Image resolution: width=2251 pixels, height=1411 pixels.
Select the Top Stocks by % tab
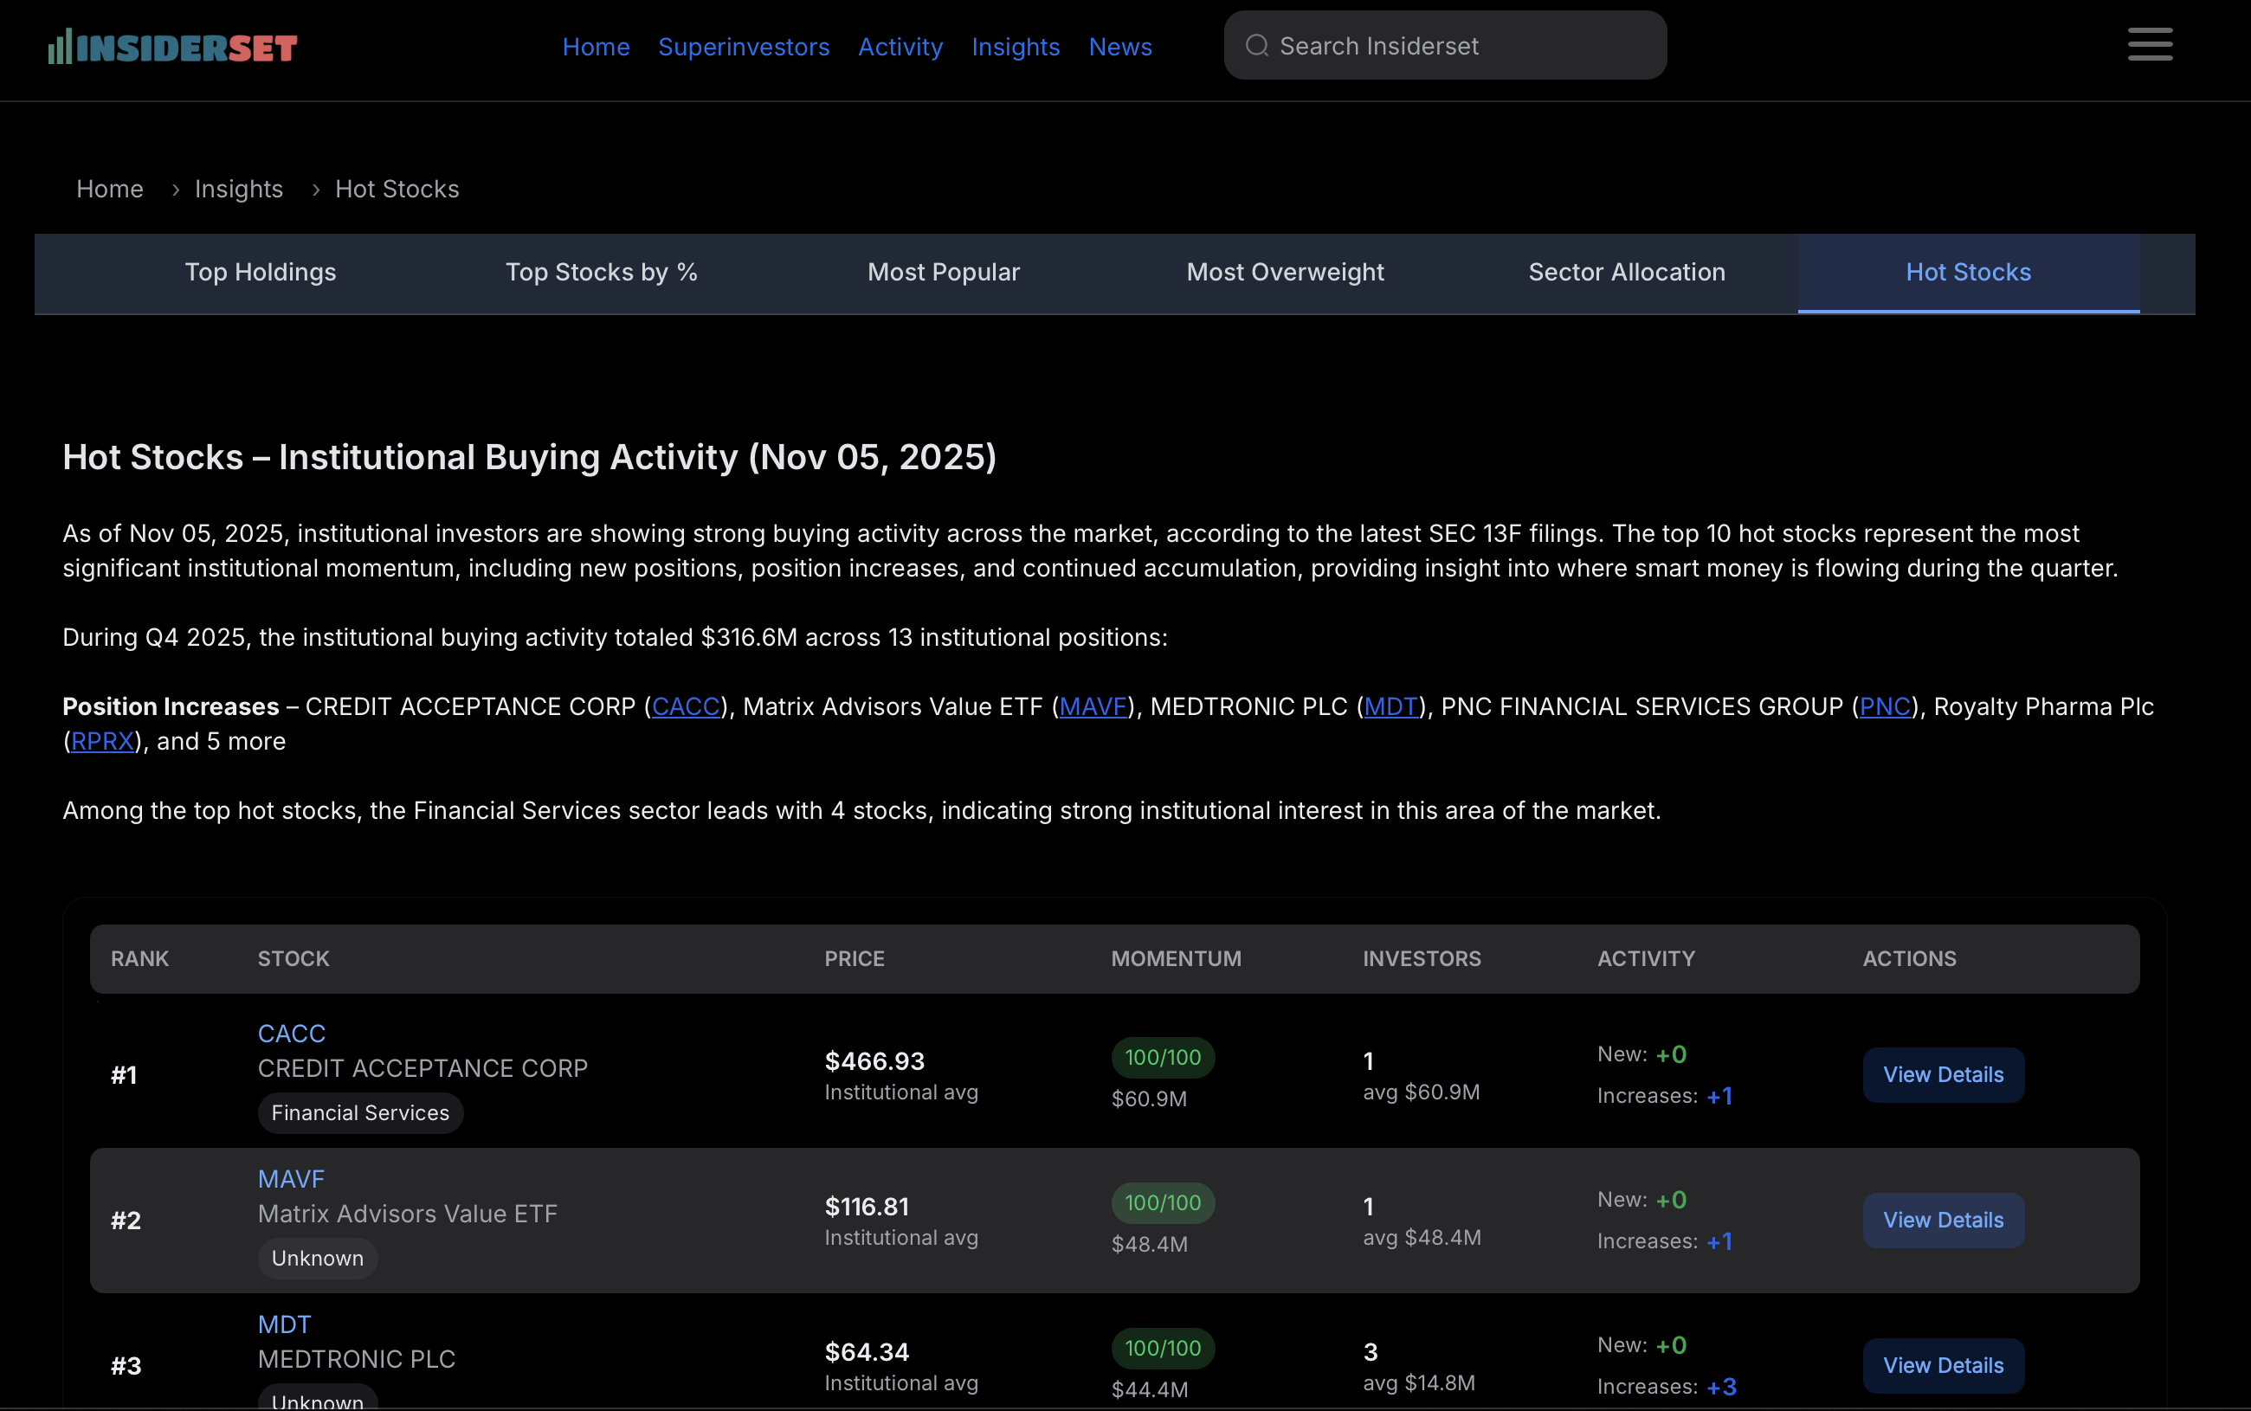coord(601,273)
